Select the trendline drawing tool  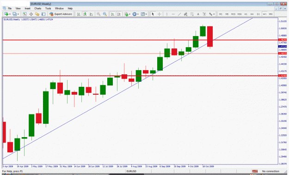179,14
